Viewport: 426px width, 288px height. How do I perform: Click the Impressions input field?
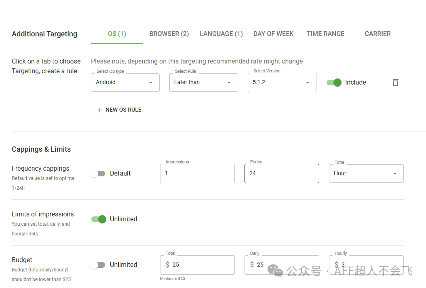[x=197, y=174]
